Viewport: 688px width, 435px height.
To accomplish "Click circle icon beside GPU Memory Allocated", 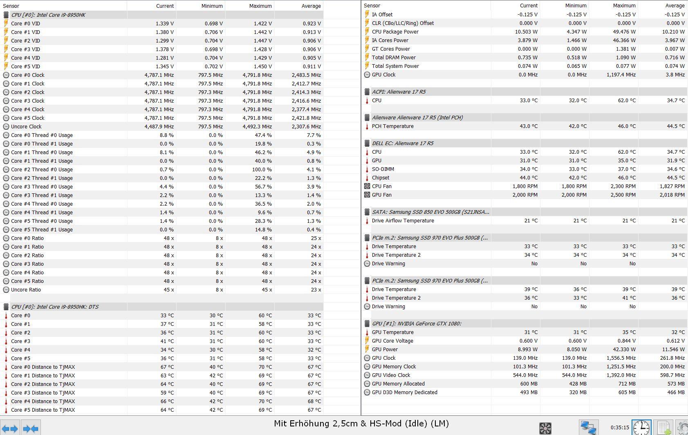I will (367, 384).
